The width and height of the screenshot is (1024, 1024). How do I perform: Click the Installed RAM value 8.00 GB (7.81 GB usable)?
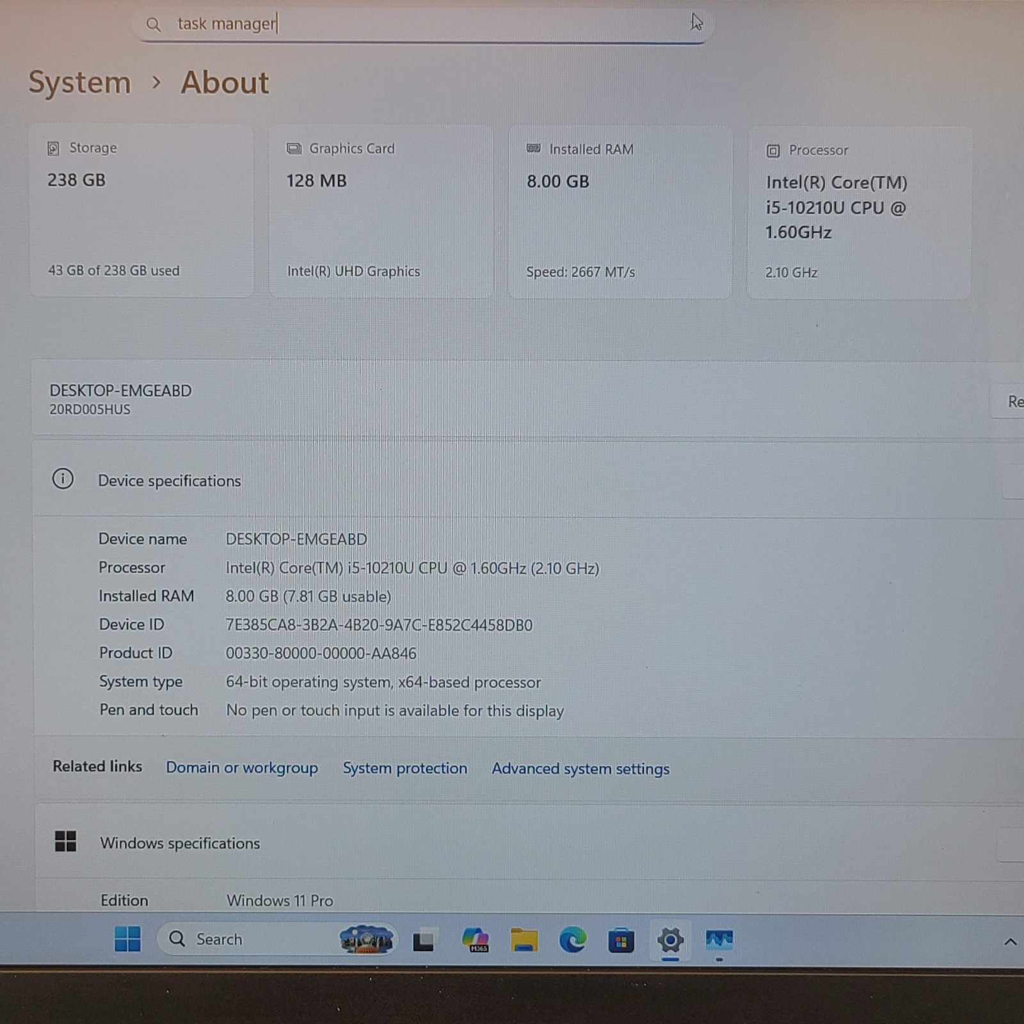tap(308, 596)
